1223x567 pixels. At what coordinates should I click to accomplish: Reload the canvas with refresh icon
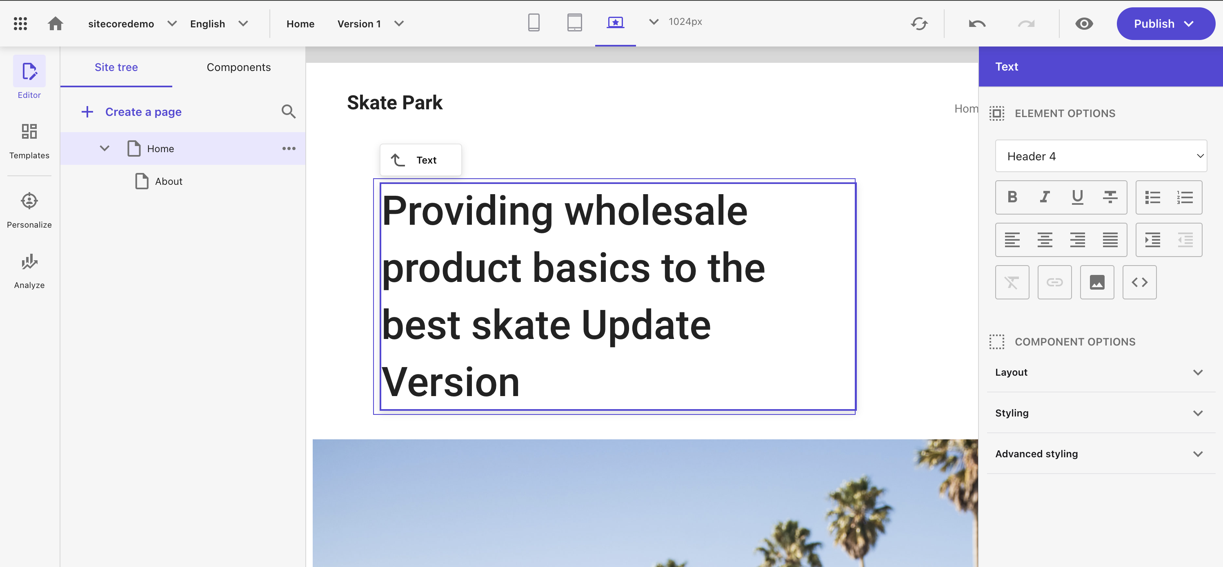(919, 24)
